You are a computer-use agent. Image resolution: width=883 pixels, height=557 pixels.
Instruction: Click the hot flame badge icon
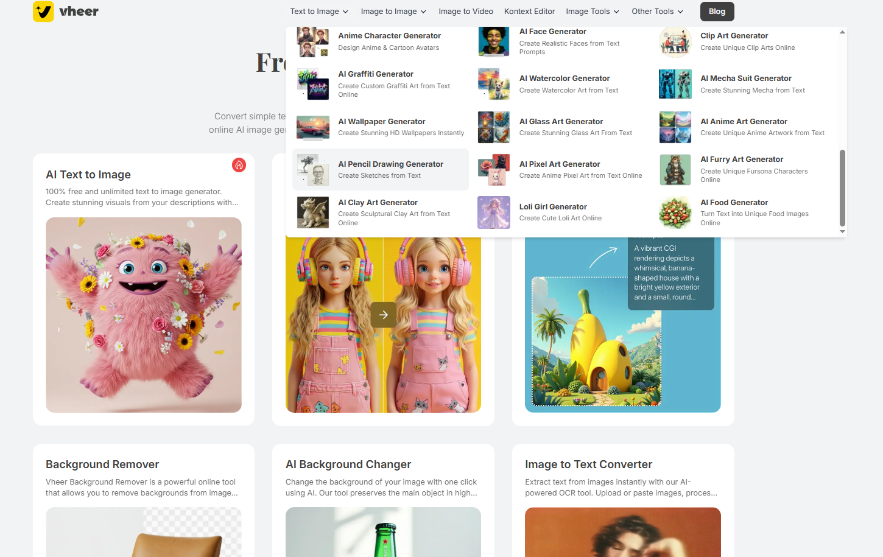tap(239, 165)
